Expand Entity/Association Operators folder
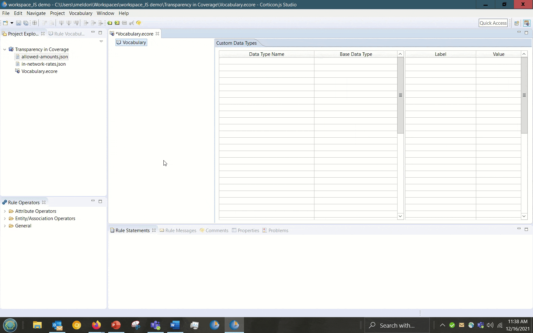 coord(5,219)
